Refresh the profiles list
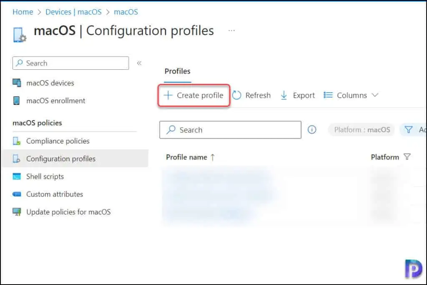Viewport: 427px width, 285px height. (252, 96)
